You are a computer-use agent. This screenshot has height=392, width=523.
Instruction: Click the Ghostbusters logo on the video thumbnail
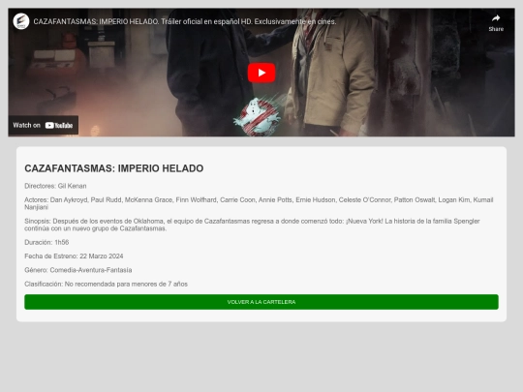(x=258, y=116)
